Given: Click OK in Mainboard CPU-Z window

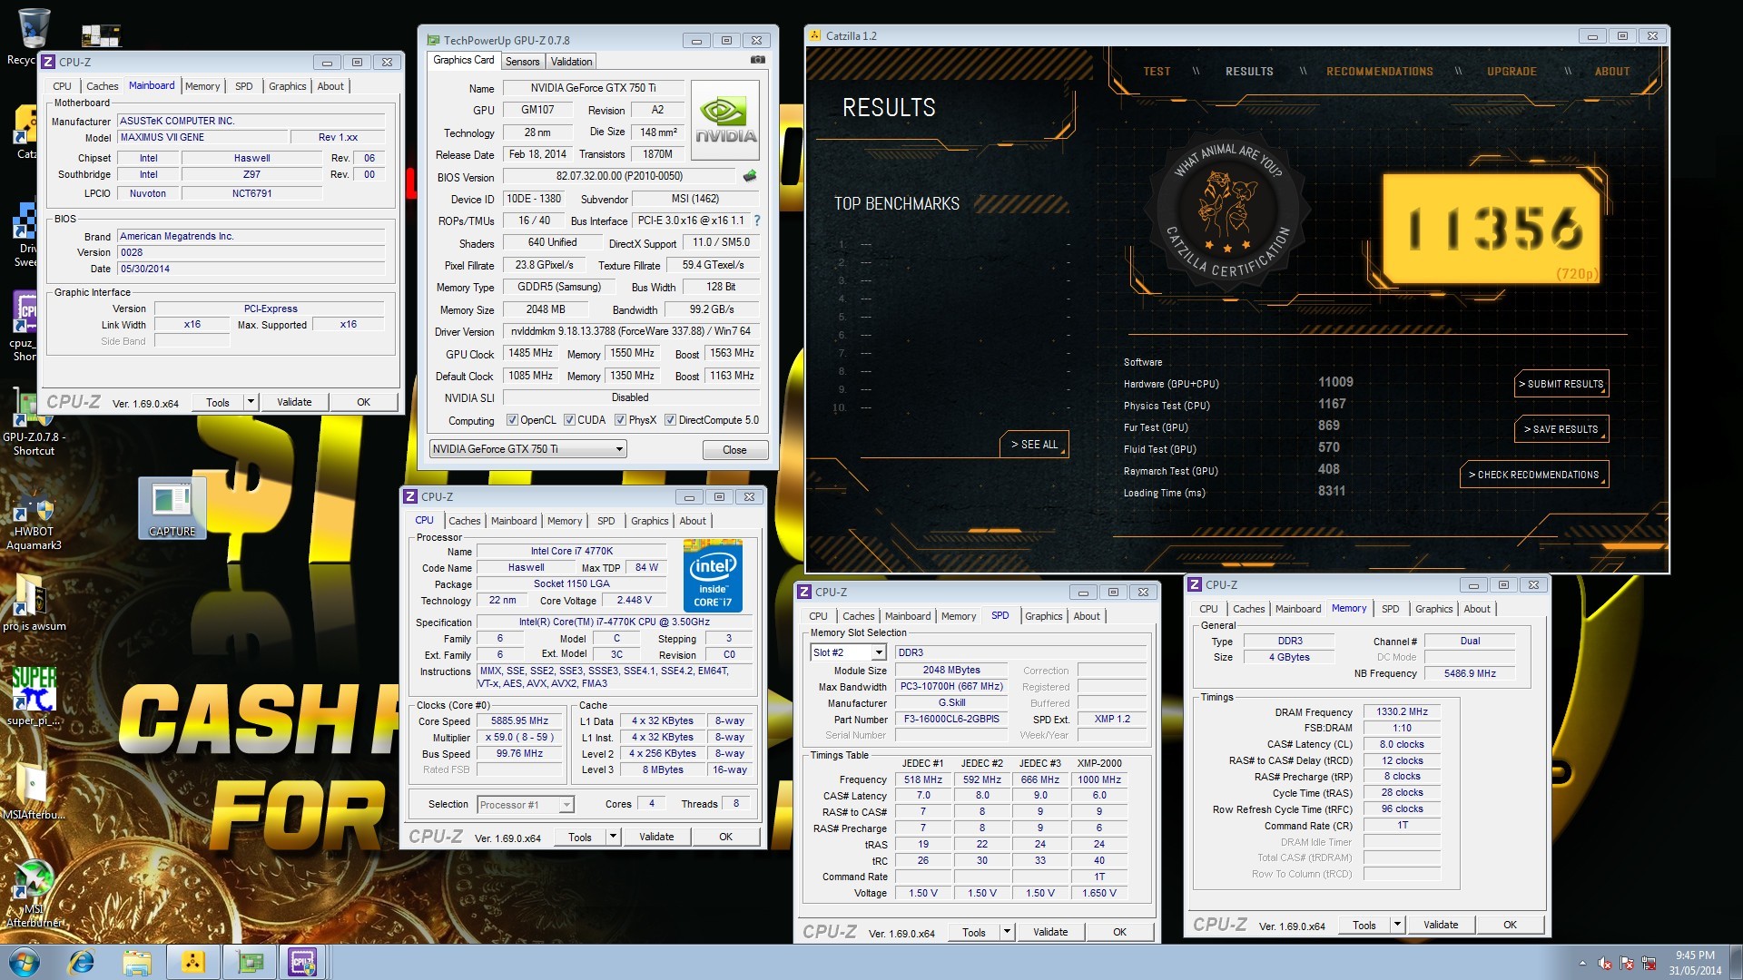Looking at the screenshot, I should coord(363,402).
